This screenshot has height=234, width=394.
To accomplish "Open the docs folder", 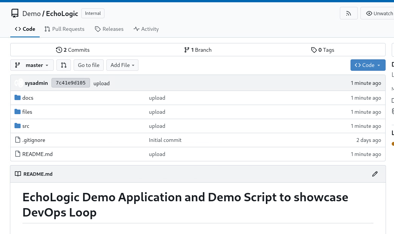I will pyautogui.click(x=28, y=98).
